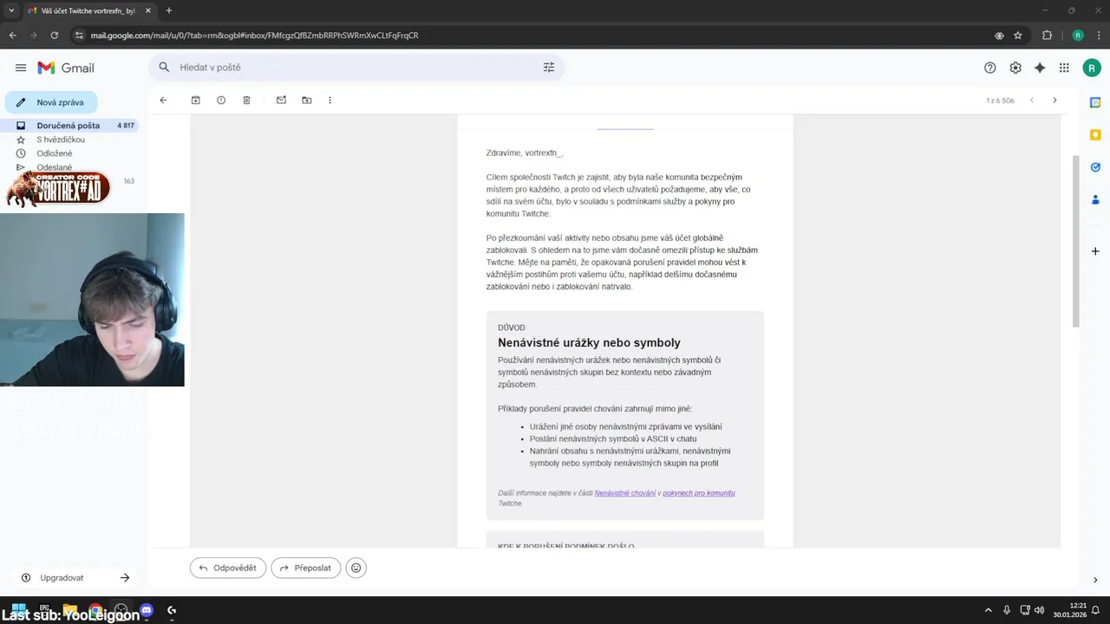Open the Google account avatar in Gmail
The height and width of the screenshot is (624, 1110).
[1092, 68]
